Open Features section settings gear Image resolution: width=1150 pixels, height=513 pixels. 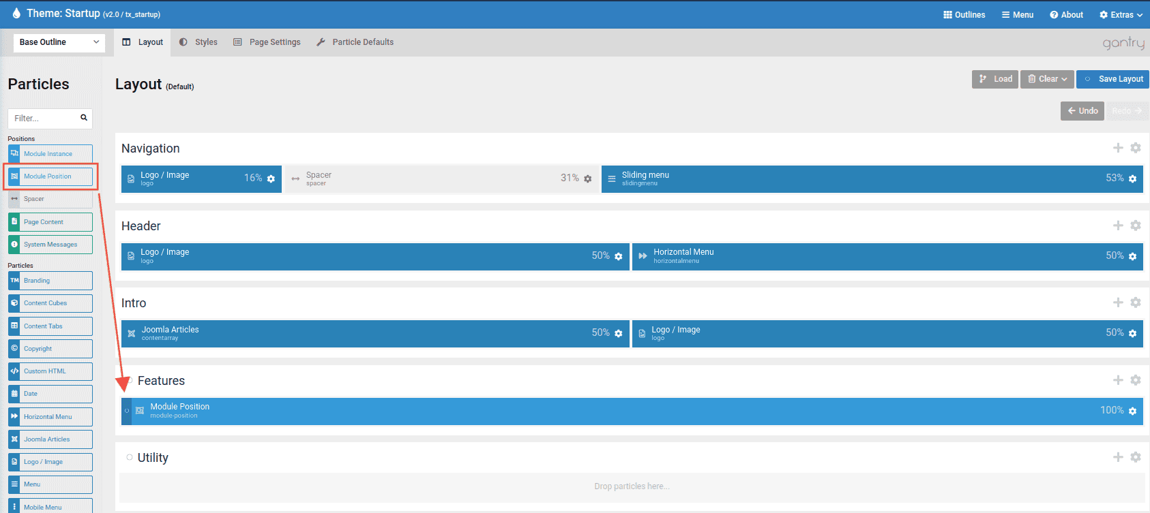click(1136, 380)
